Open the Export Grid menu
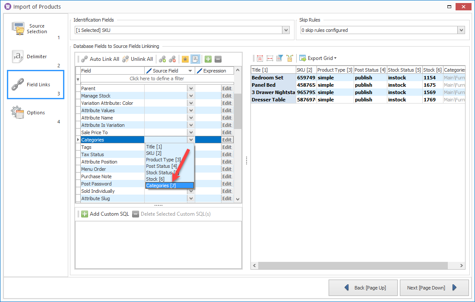475x302 pixels. pos(318,58)
